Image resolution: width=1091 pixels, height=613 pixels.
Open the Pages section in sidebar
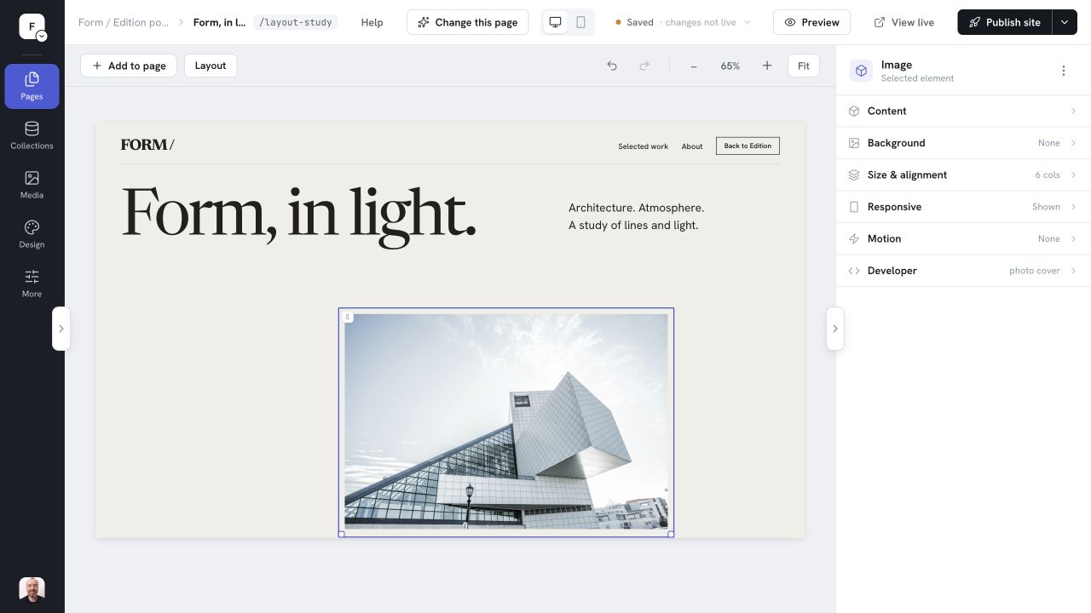coord(32,86)
